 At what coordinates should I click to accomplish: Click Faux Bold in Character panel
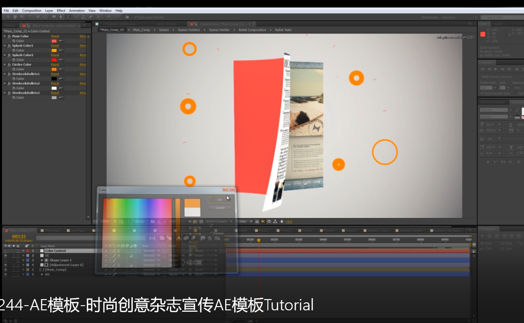point(488,162)
